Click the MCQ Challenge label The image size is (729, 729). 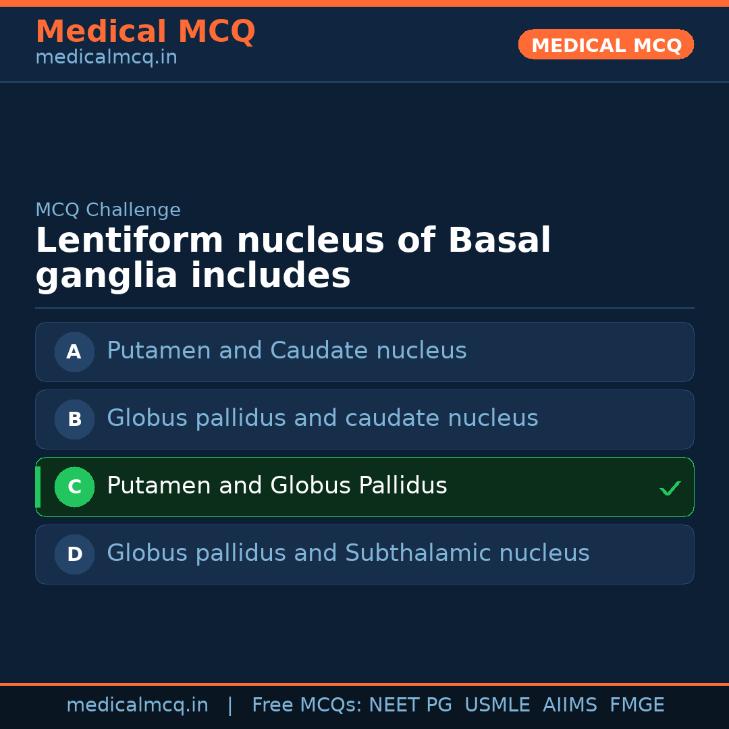click(108, 210)
